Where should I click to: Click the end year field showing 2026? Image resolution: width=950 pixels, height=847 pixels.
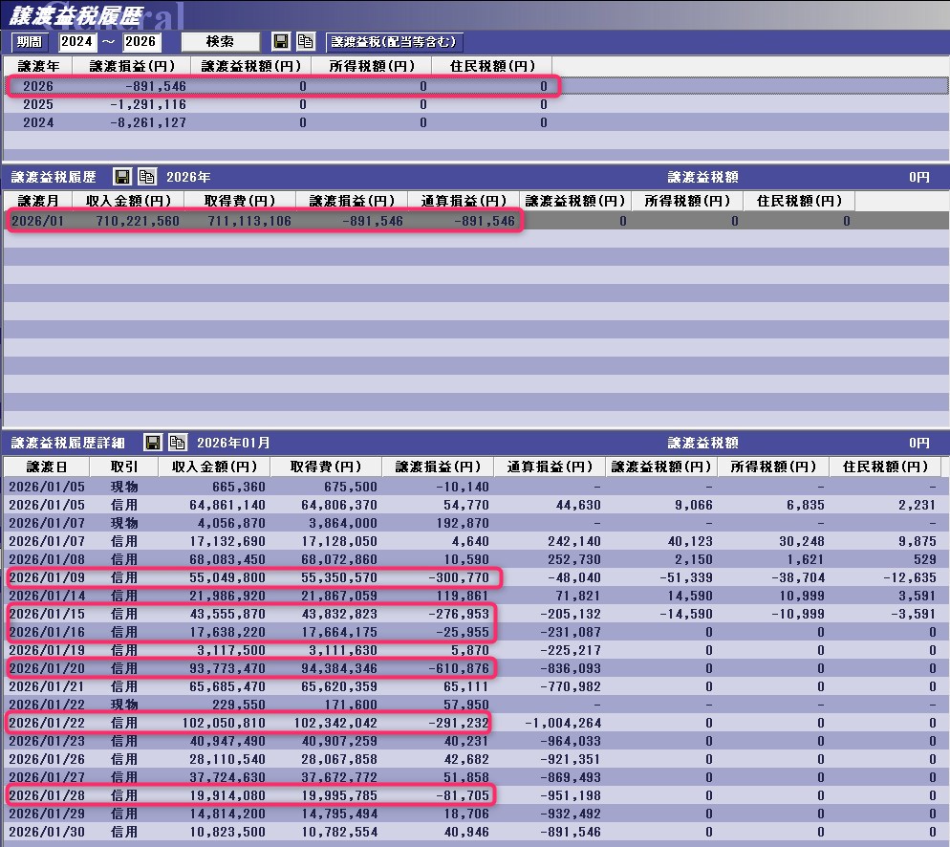141,42
